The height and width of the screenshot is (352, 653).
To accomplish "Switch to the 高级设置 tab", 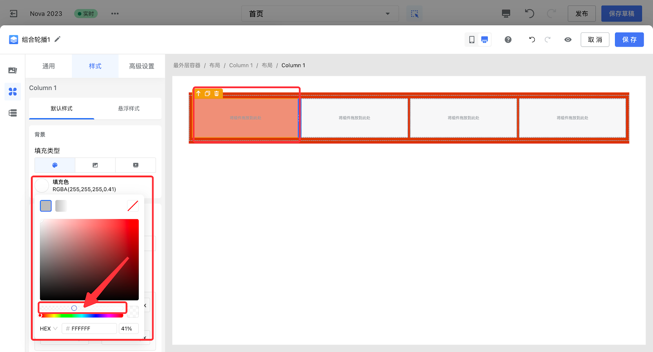I will (x=142, y=66).
